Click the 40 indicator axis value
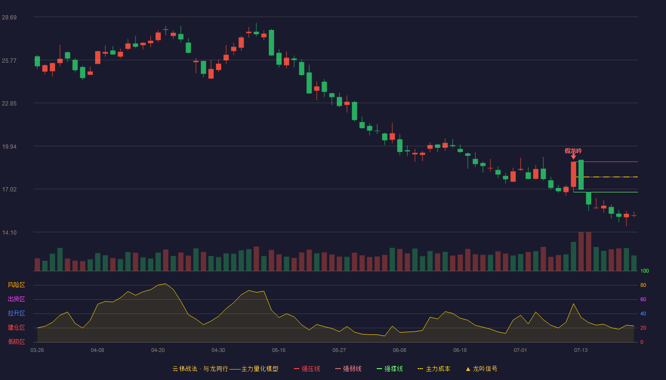The width and height of the screenshot is (666, 380). tap(643, 314)
